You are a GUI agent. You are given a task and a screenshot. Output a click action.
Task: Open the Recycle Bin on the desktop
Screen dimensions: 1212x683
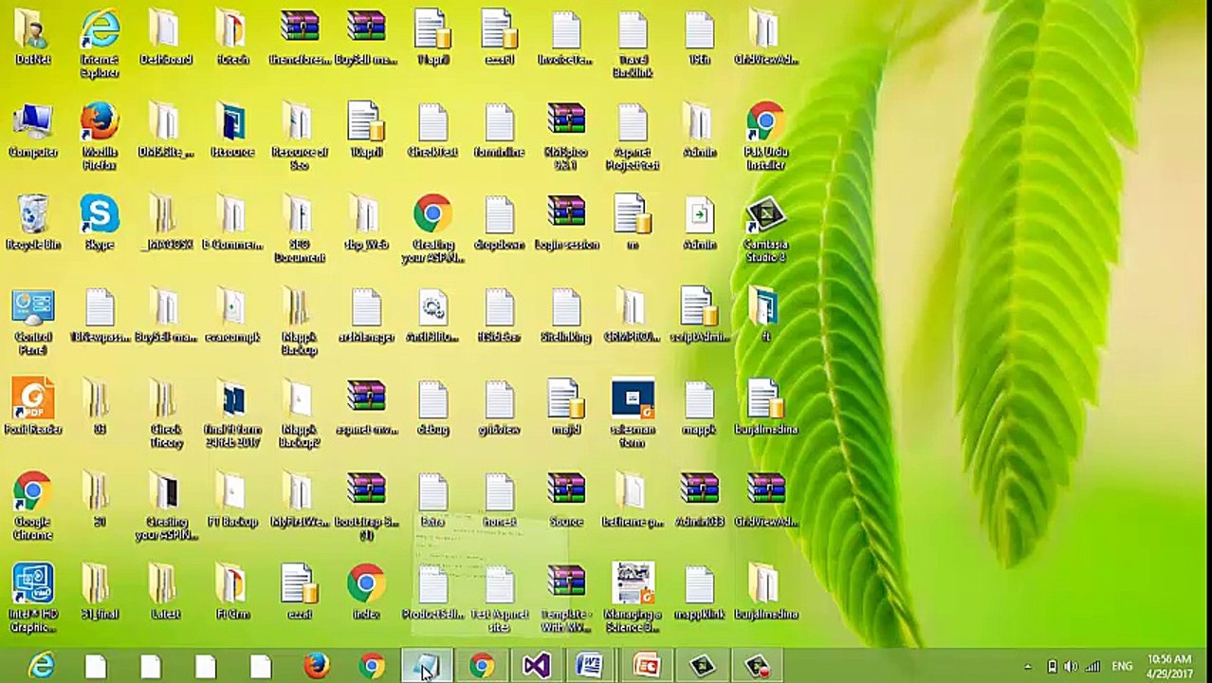click(x=33, y=216)
